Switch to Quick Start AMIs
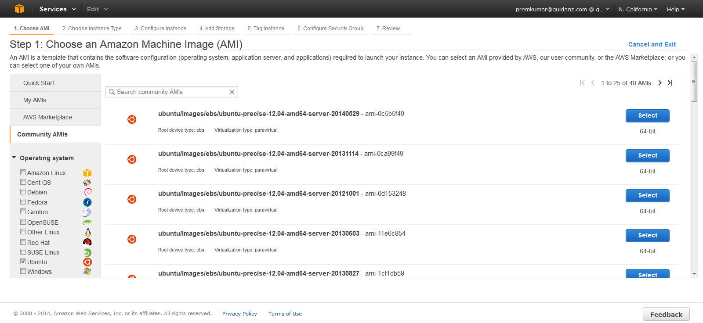 click(x=55, y=83)
